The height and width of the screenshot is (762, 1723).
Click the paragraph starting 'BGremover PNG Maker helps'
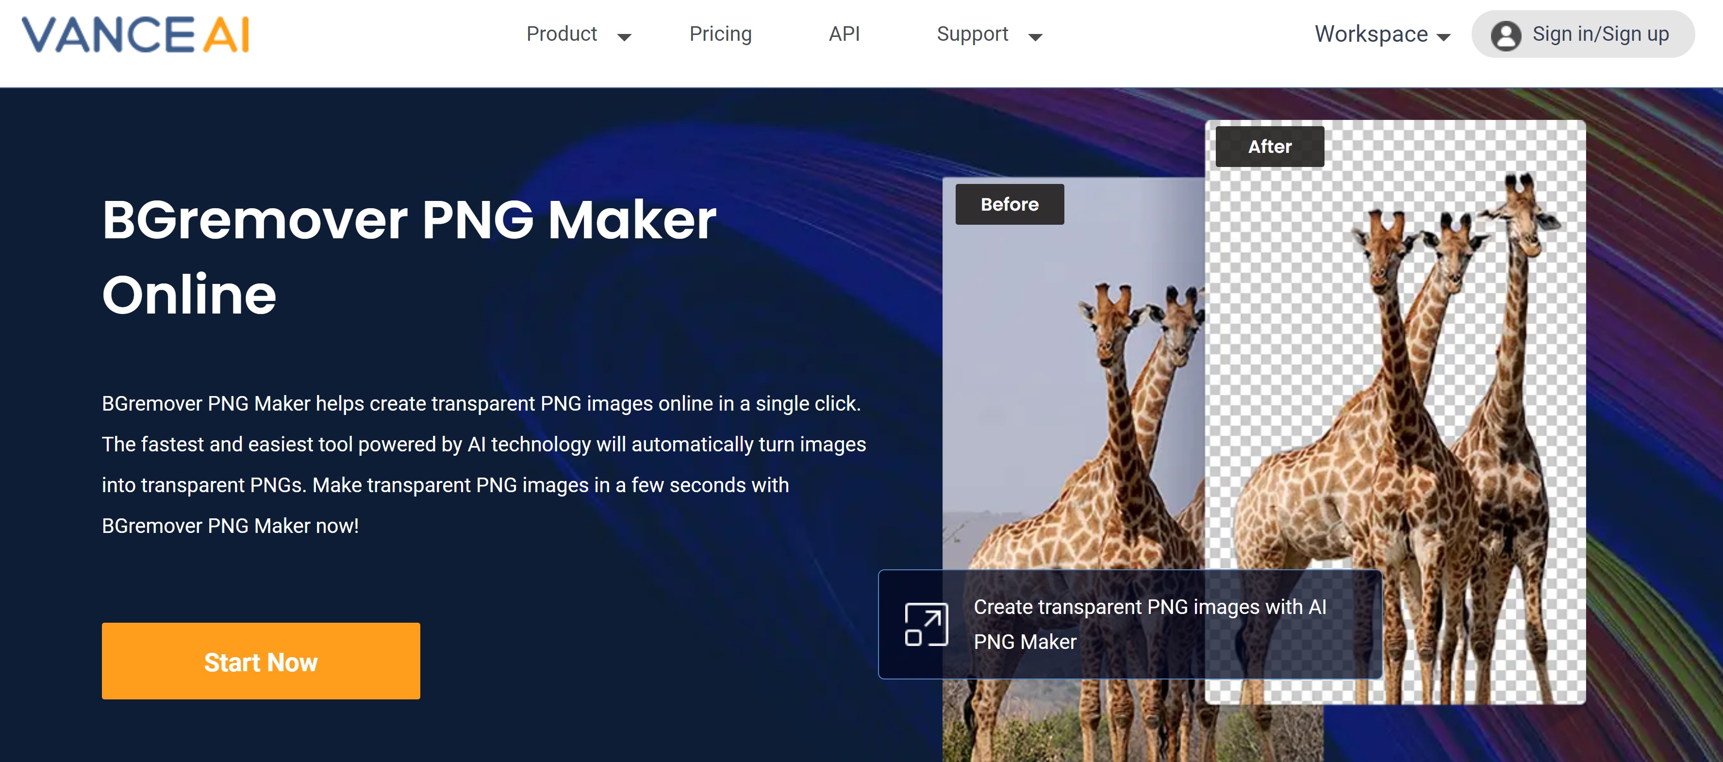[x=483, y=464]
